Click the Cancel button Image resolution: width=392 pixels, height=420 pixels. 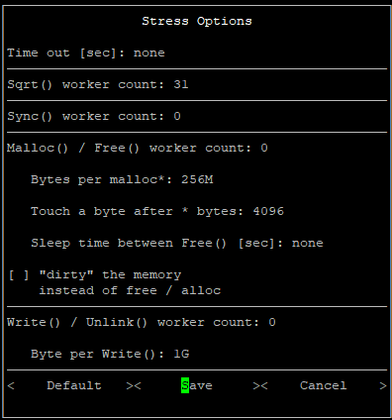324,385
